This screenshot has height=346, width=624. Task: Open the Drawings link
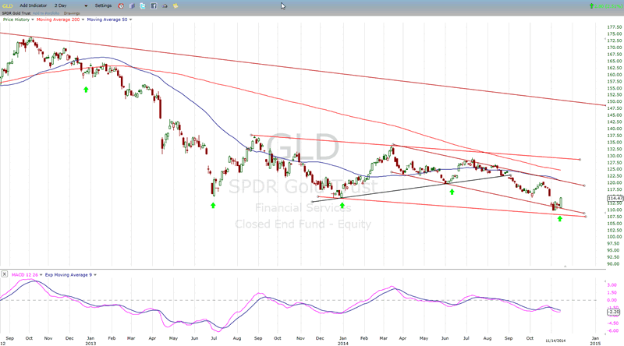coord(72,13)
